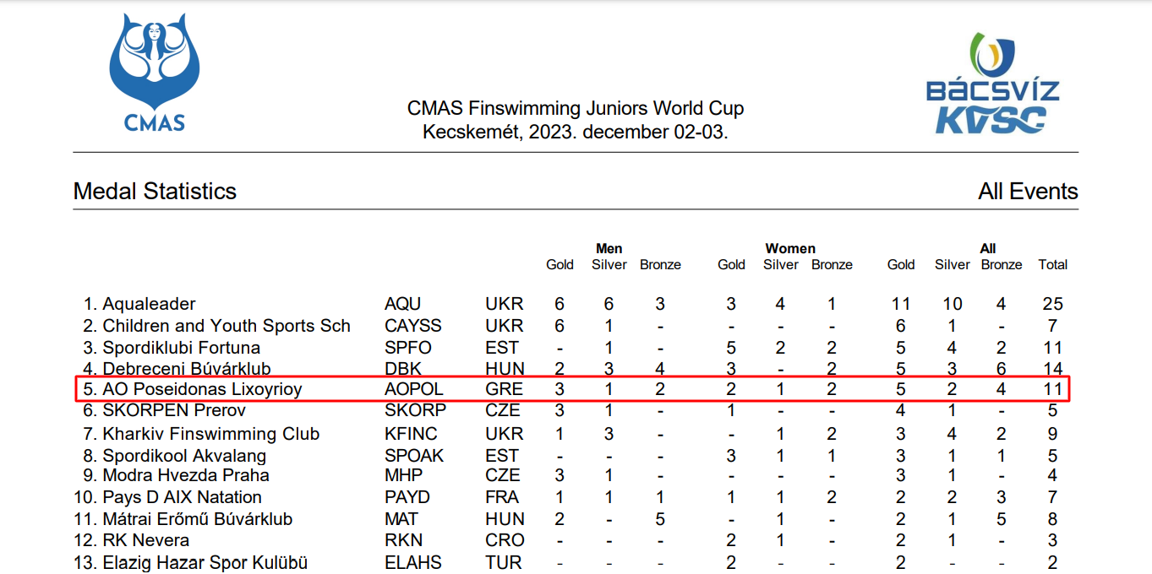
Task: Click the Bácsvíz KVSC logo
Action: coord(992,84)
